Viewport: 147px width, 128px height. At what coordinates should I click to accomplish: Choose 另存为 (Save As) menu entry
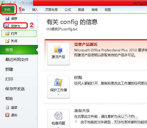(x=16, y=26)
